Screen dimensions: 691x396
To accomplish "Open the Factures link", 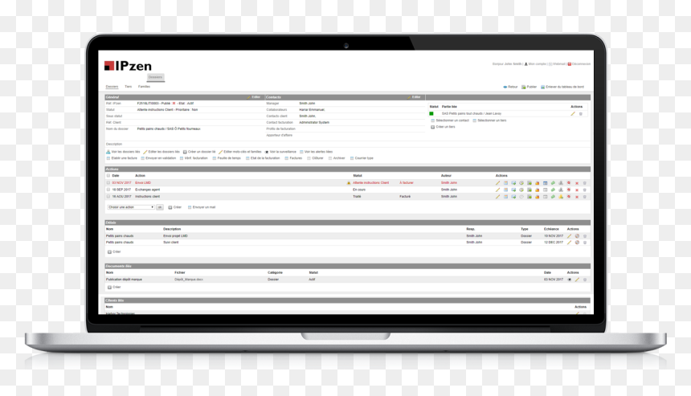I will [x=293, y=158].
